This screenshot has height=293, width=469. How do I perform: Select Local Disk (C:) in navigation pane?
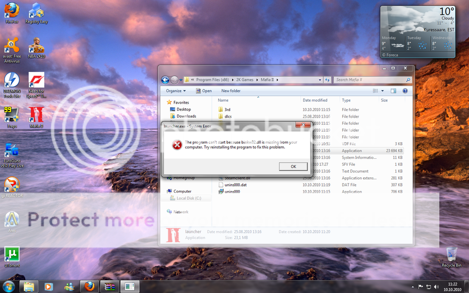pos(189,198)
